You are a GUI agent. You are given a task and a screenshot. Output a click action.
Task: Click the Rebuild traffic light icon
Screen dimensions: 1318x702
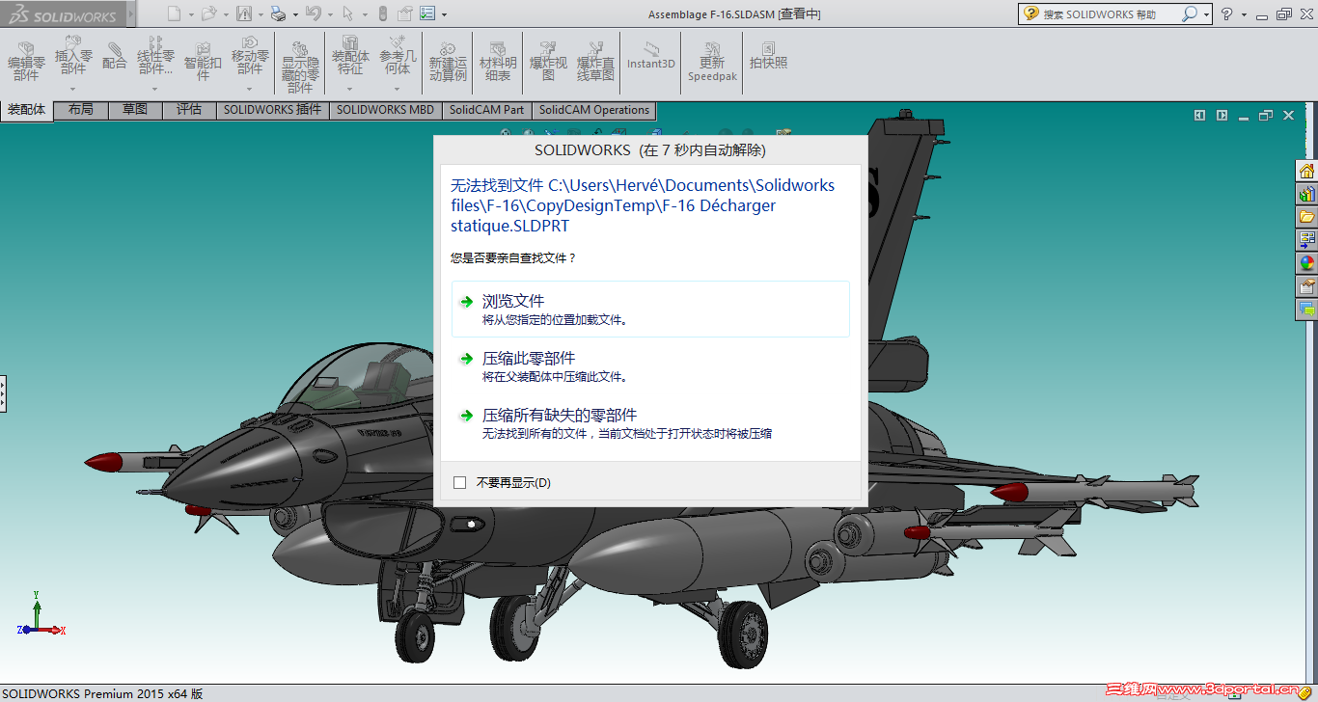click(x=382, y=14)
